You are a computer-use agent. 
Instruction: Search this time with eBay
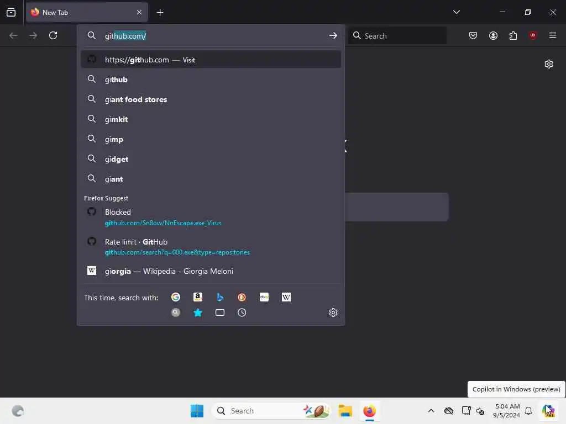(264, 297)
